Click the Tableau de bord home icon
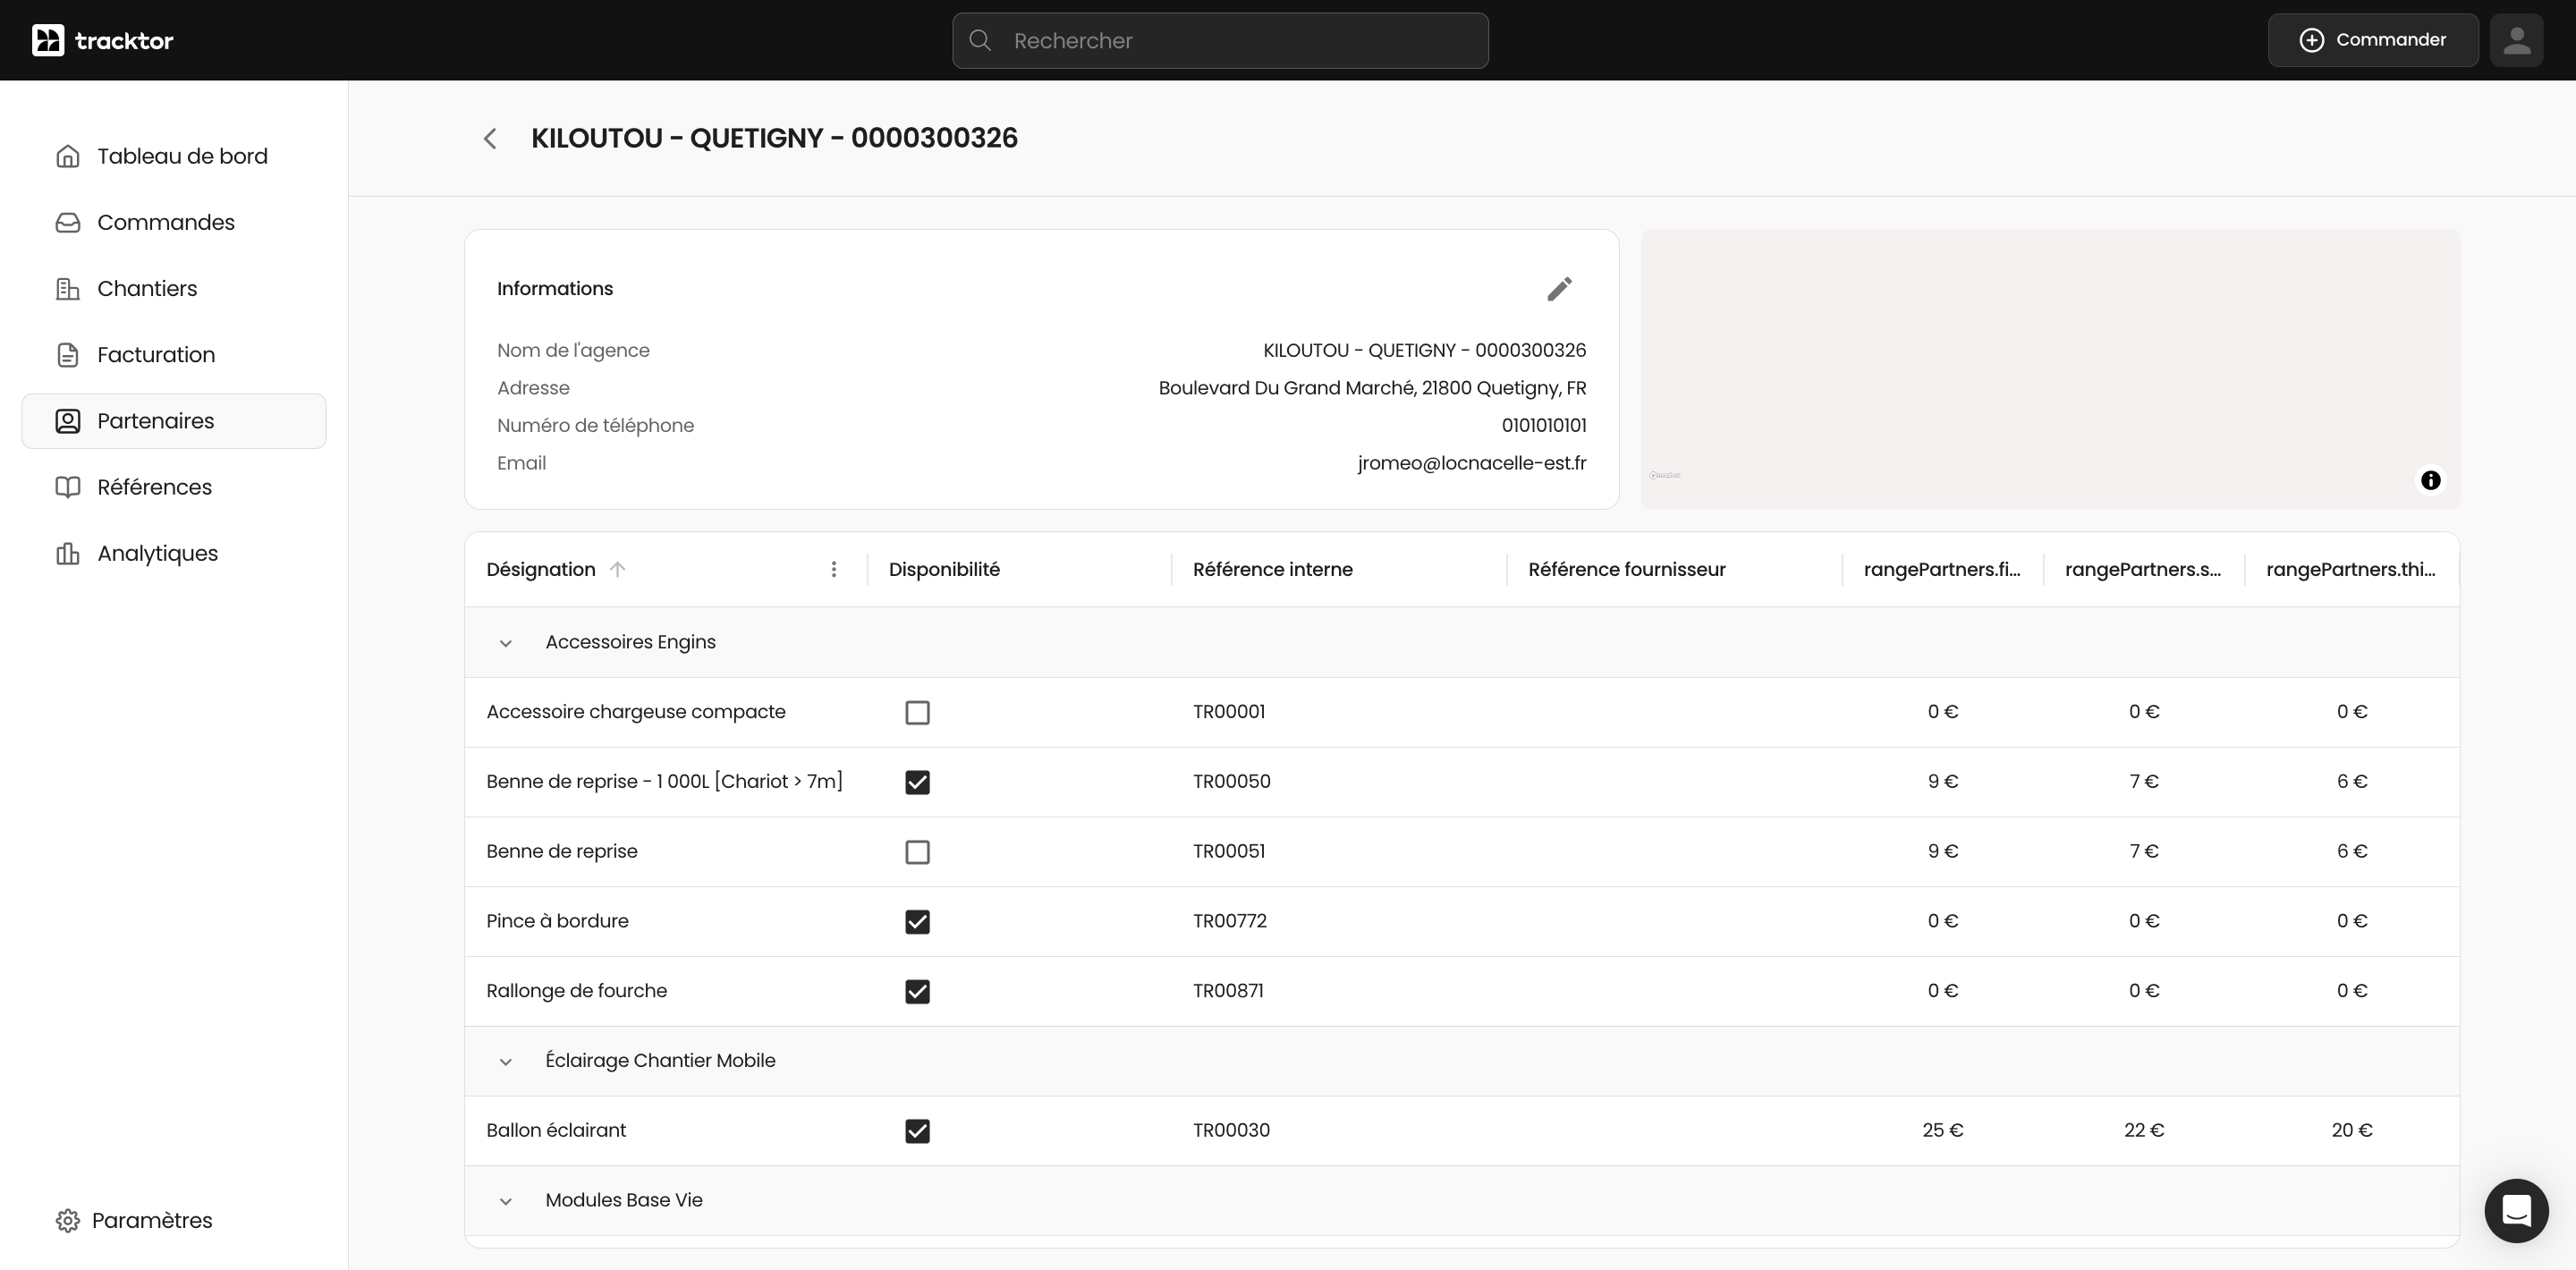The height and width of the screenshot is (1270, 2576). [68, 156]
